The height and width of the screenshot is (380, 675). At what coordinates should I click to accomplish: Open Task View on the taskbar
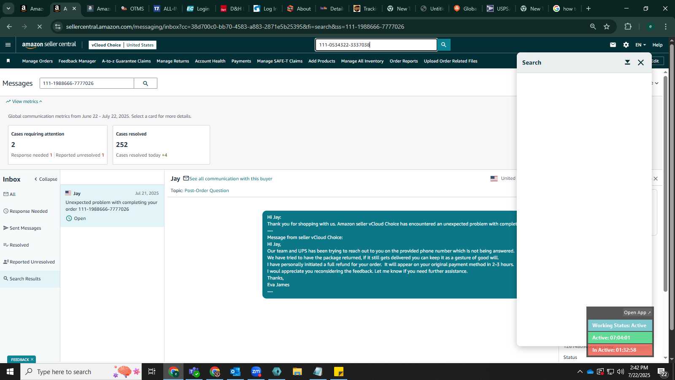(x=151, y=372)
